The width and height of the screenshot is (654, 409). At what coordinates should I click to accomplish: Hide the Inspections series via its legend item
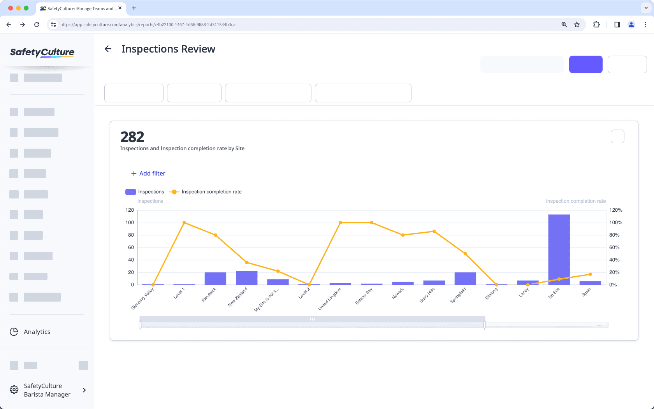pos(145,191)
